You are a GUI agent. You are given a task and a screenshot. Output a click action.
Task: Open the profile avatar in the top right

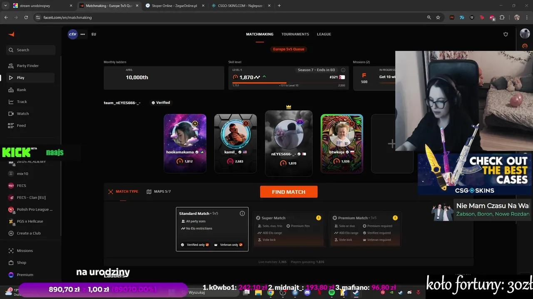click(x=525, y=34)
